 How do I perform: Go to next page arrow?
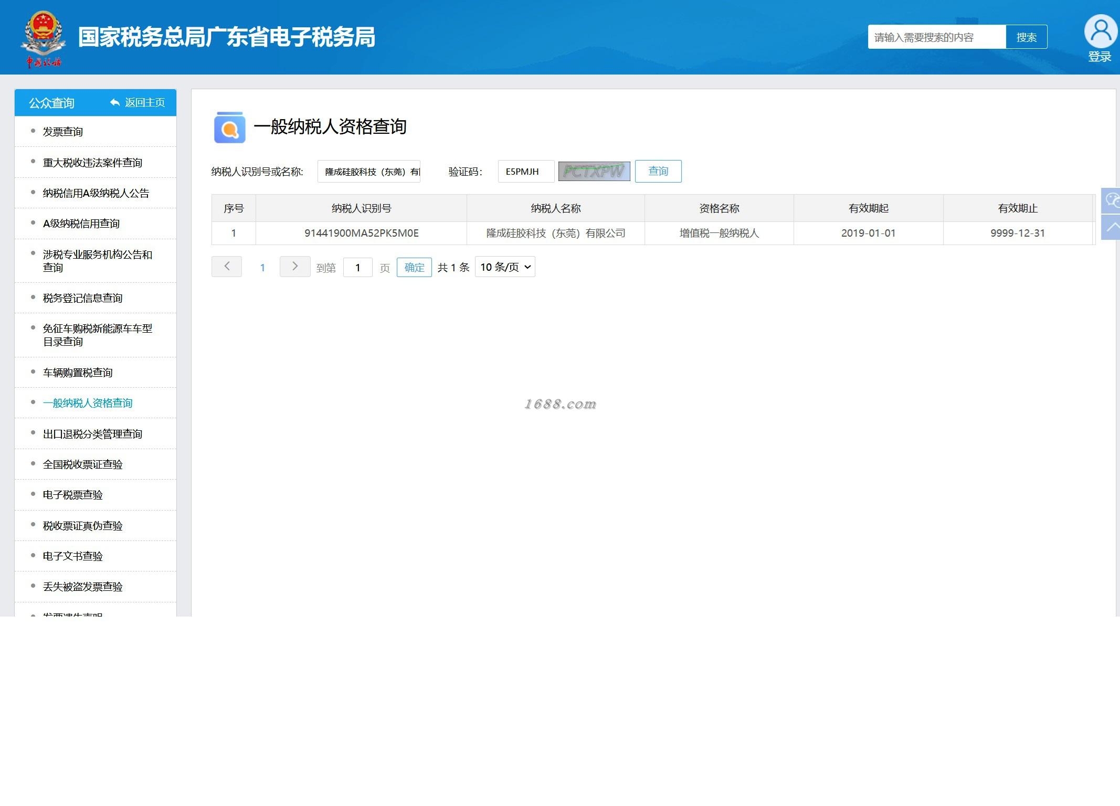294,267
